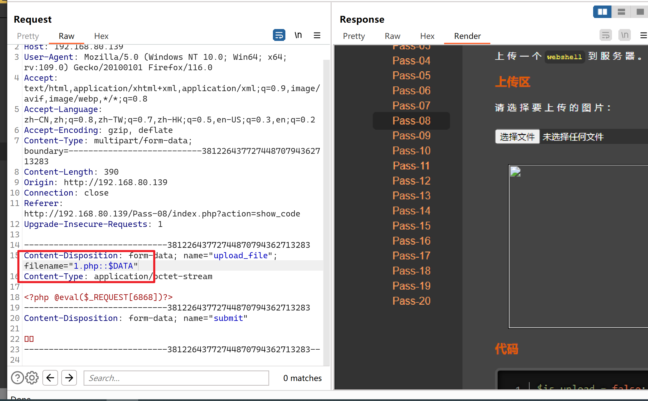
Task: Open Pass-07 link in sidebar
Action: 411,106
